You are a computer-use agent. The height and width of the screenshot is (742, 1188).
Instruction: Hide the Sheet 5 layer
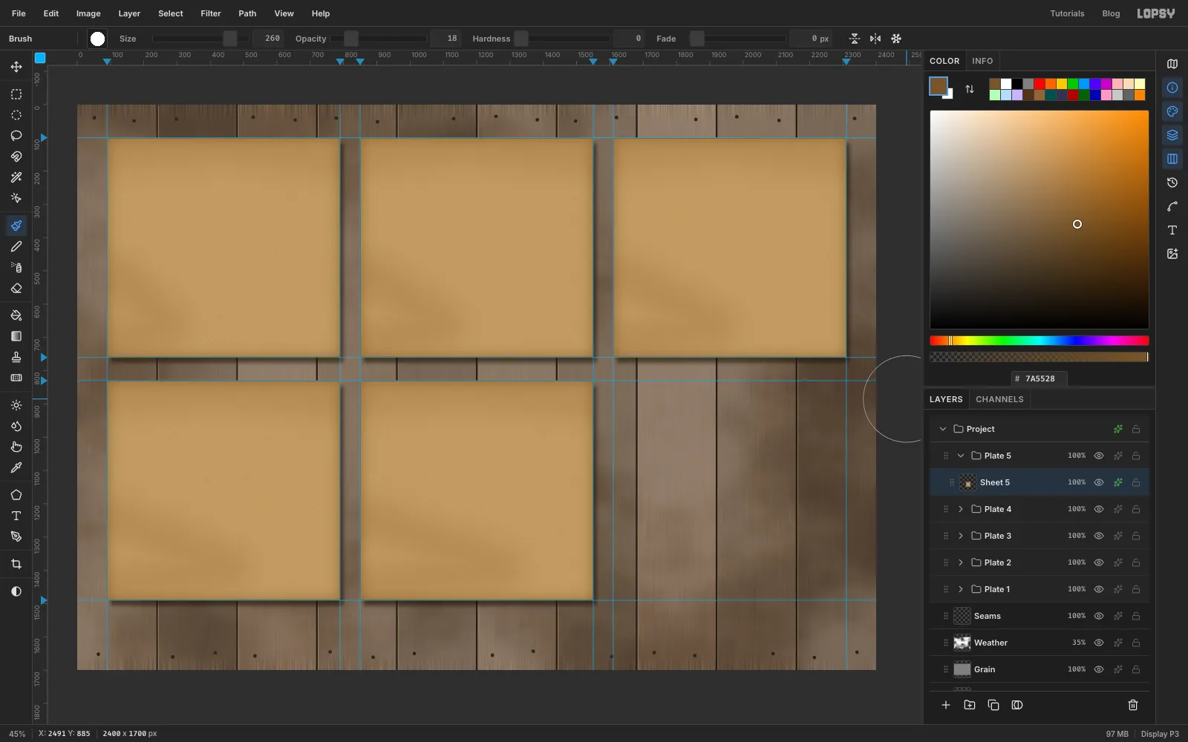tap(1099, 482)
